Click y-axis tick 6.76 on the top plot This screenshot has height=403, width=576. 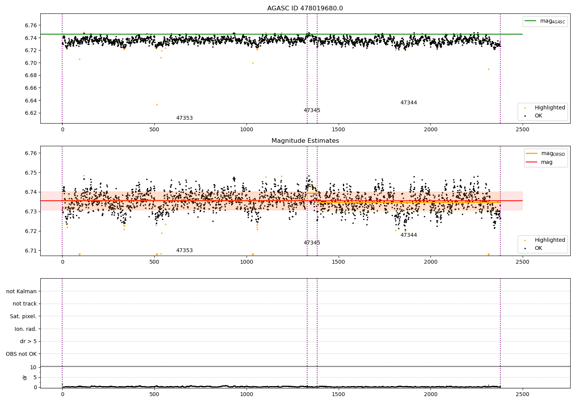[30, 25]
